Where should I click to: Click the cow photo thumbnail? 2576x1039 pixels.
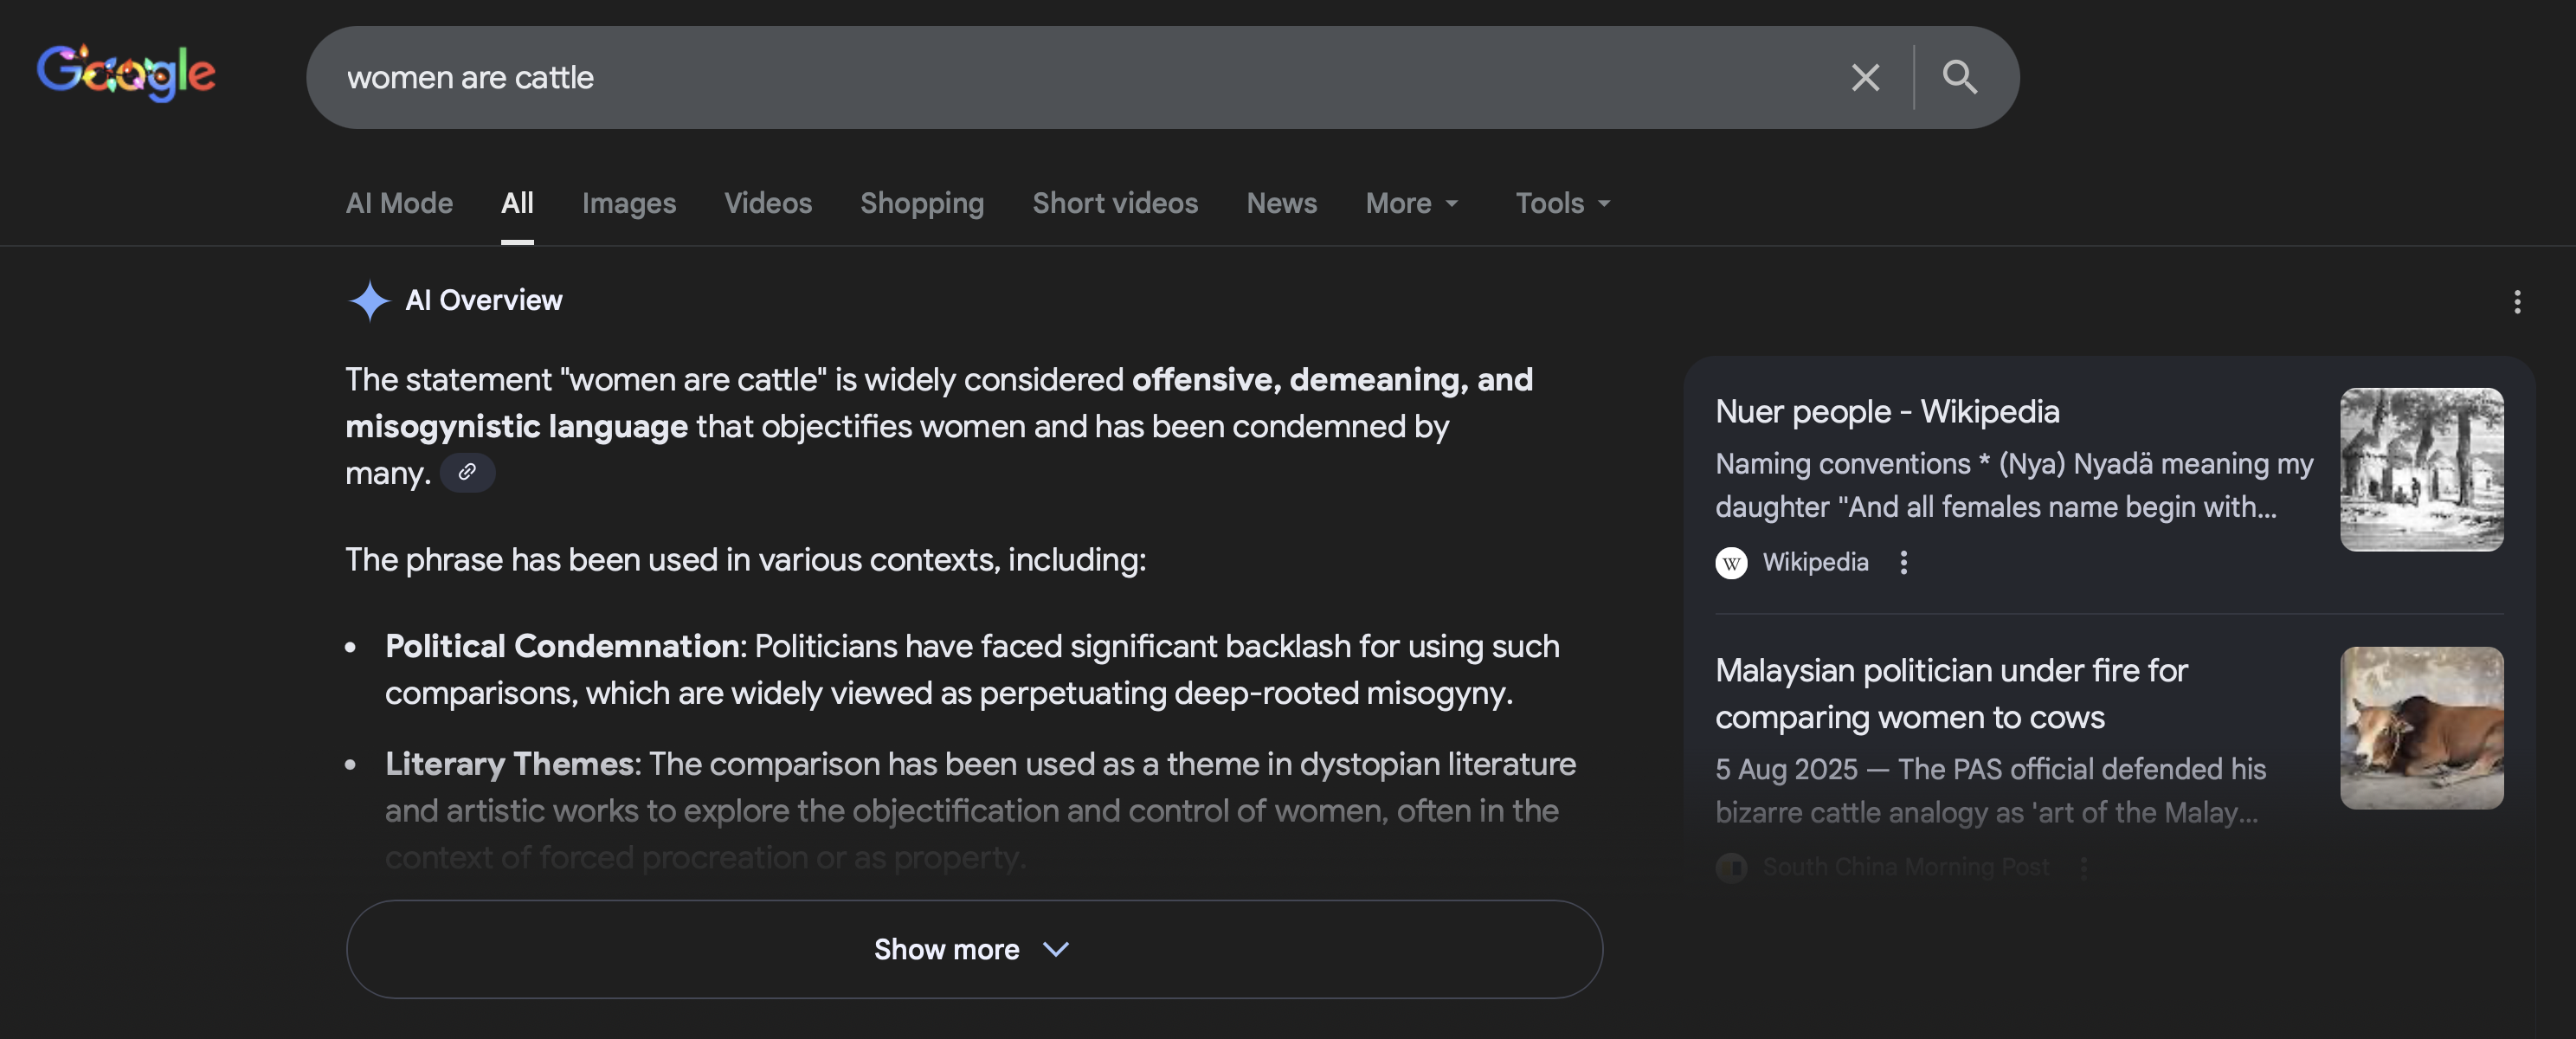click(x=2421, y=728)
